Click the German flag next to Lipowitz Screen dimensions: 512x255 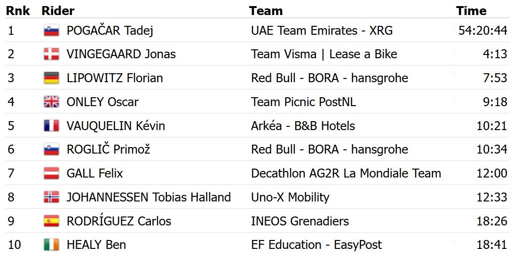[x=51, y=78]
